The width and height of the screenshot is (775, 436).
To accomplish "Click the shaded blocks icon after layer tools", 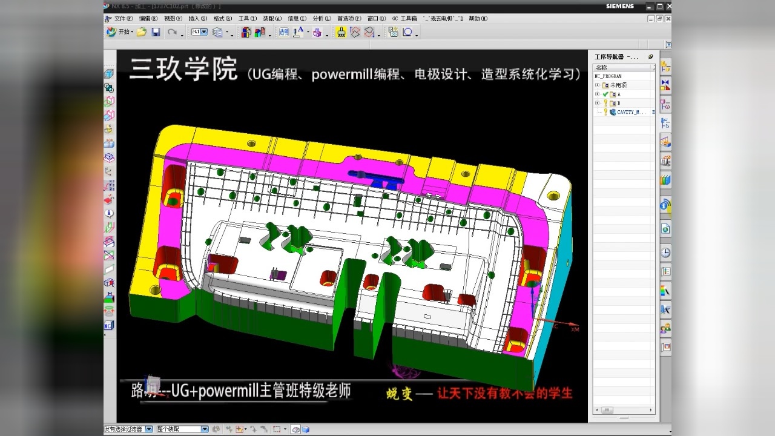I will click(x=246, y=32).
